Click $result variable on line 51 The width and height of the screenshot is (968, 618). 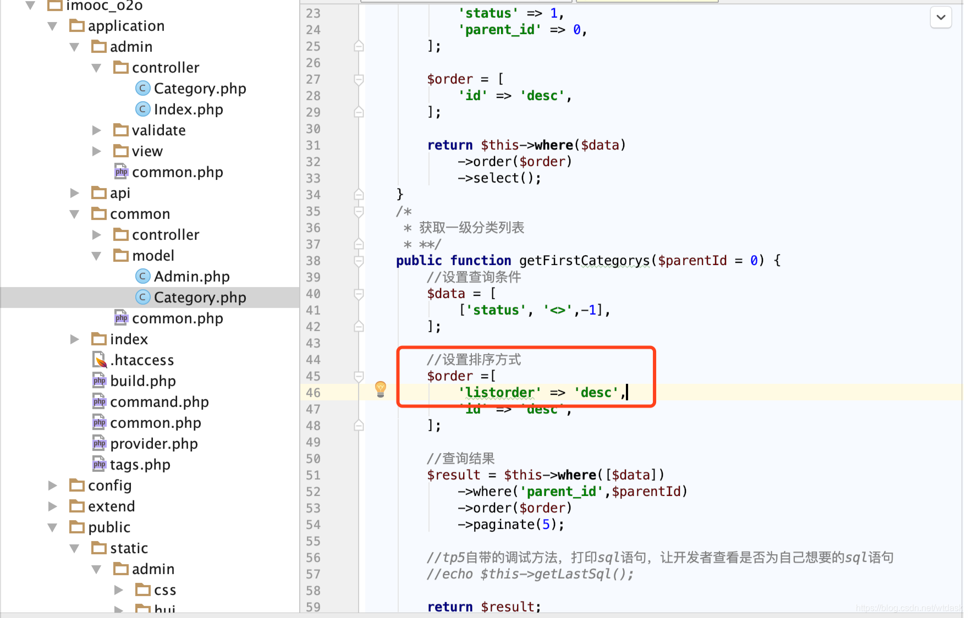point(454,475)
